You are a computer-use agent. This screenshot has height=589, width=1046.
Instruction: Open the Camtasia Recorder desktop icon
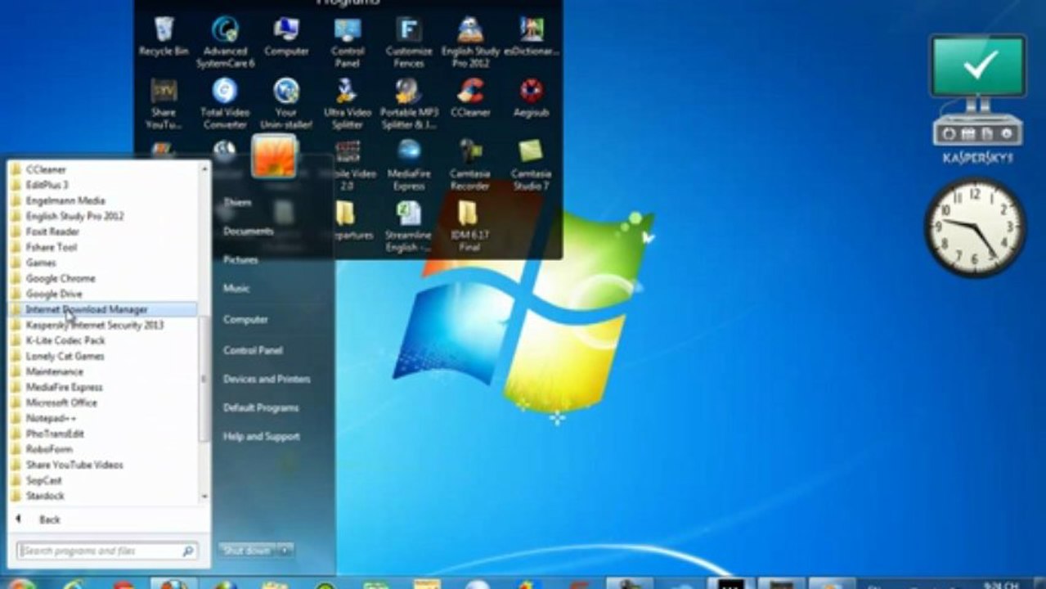tap(470, 164)
